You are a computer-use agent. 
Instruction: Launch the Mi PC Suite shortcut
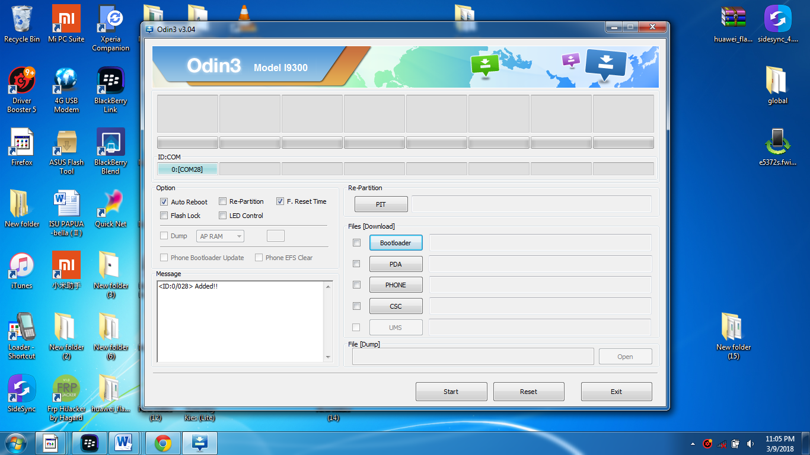(66, 24)
